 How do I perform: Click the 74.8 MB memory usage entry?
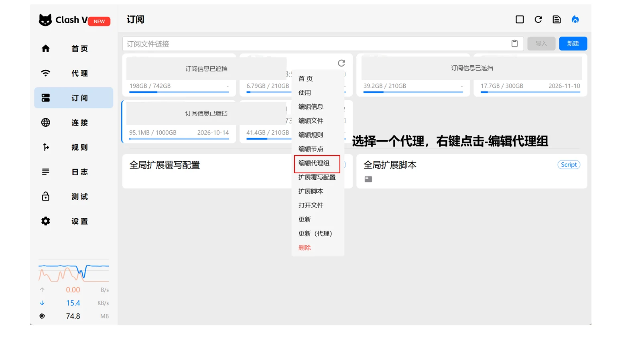pyautogui.click(x=74, y=316)
